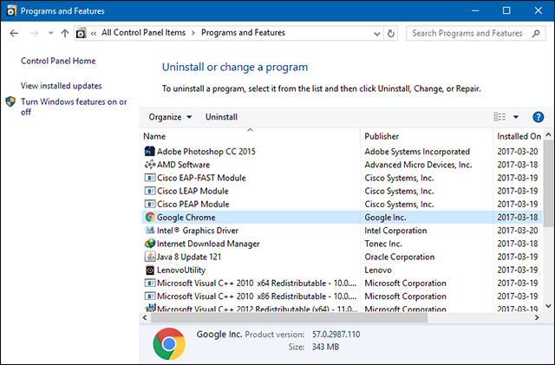Click the Visual C++ 2010 x86 icon
Screen dimensions: 555x365
150,297
